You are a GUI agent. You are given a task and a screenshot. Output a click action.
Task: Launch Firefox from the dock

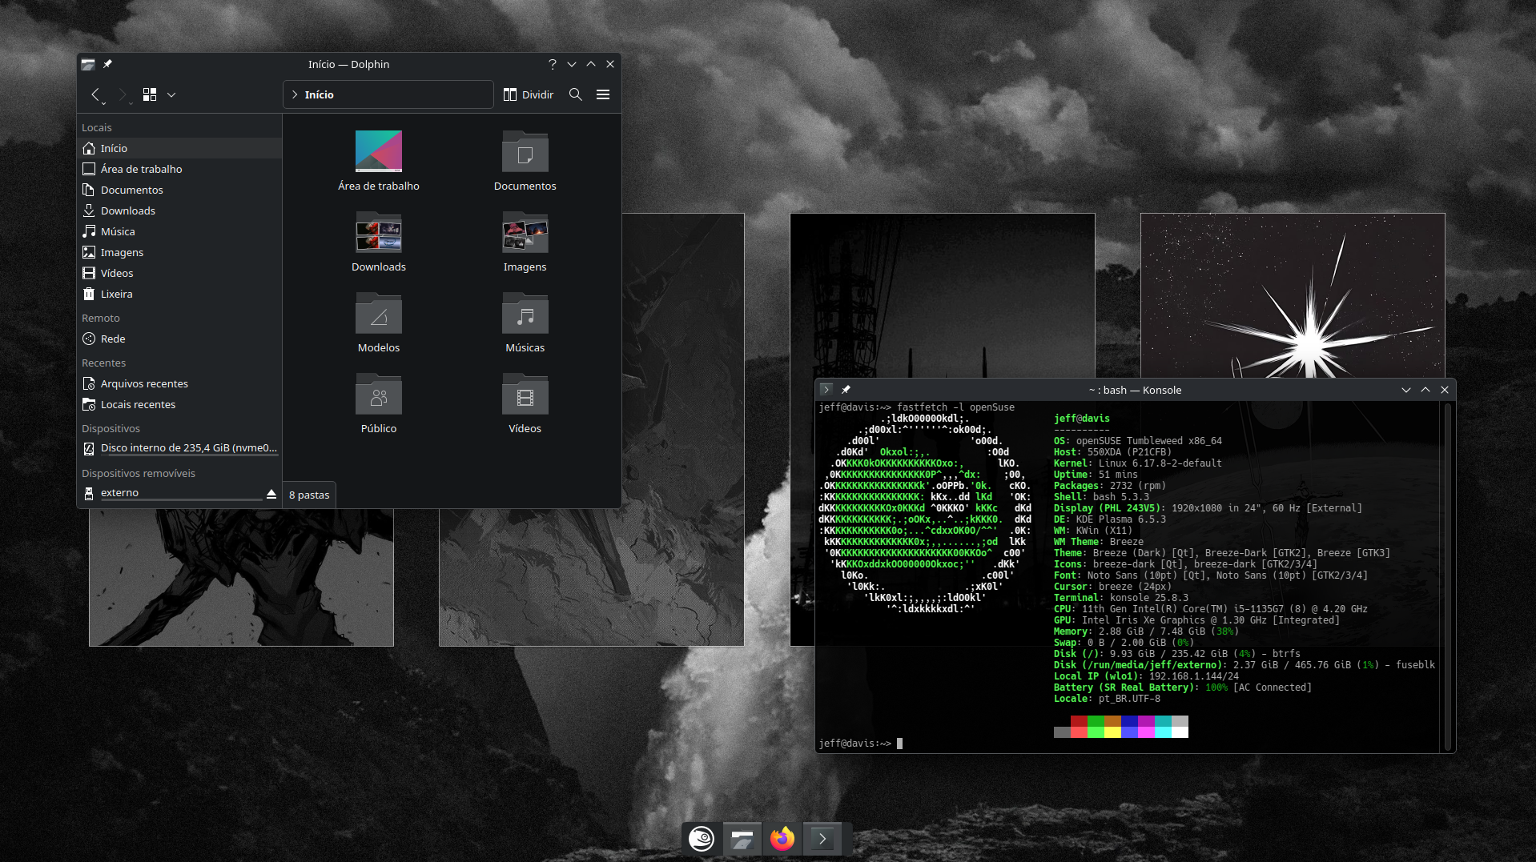(782, 838)
